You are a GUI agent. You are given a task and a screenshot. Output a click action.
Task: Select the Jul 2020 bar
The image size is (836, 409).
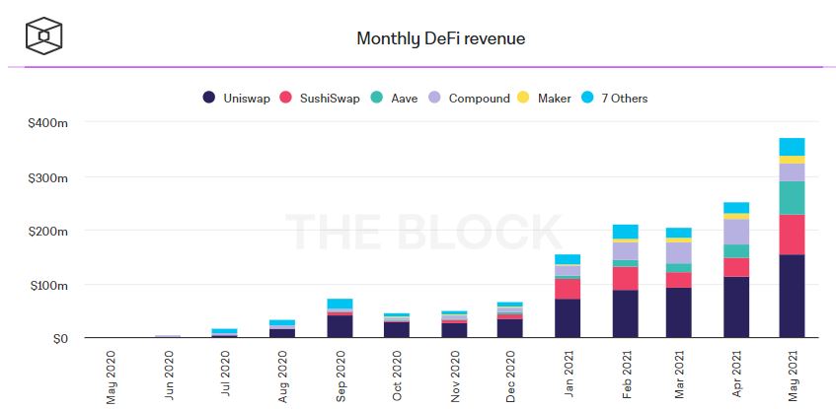[x=224, y=333]
